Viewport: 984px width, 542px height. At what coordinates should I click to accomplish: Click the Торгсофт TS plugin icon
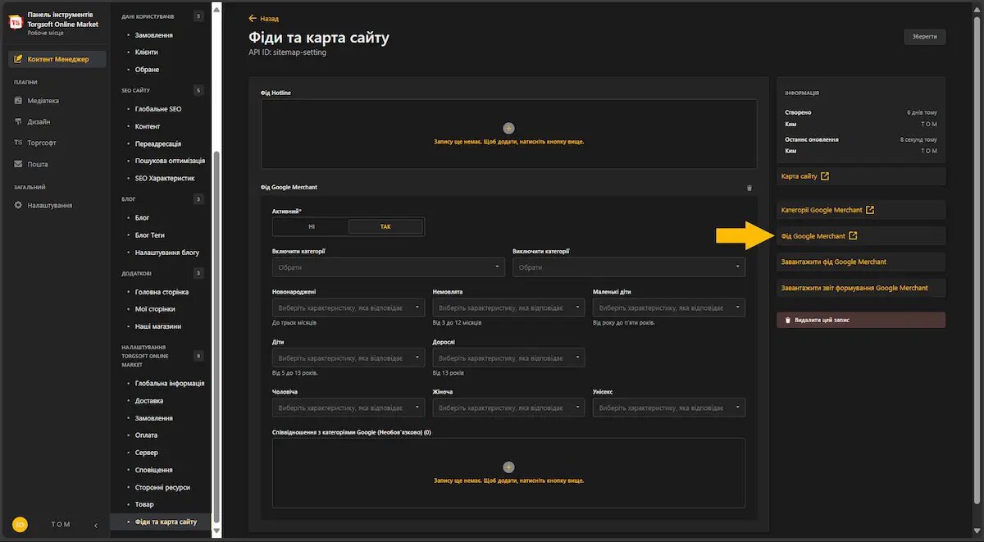[x=17, y=142]
